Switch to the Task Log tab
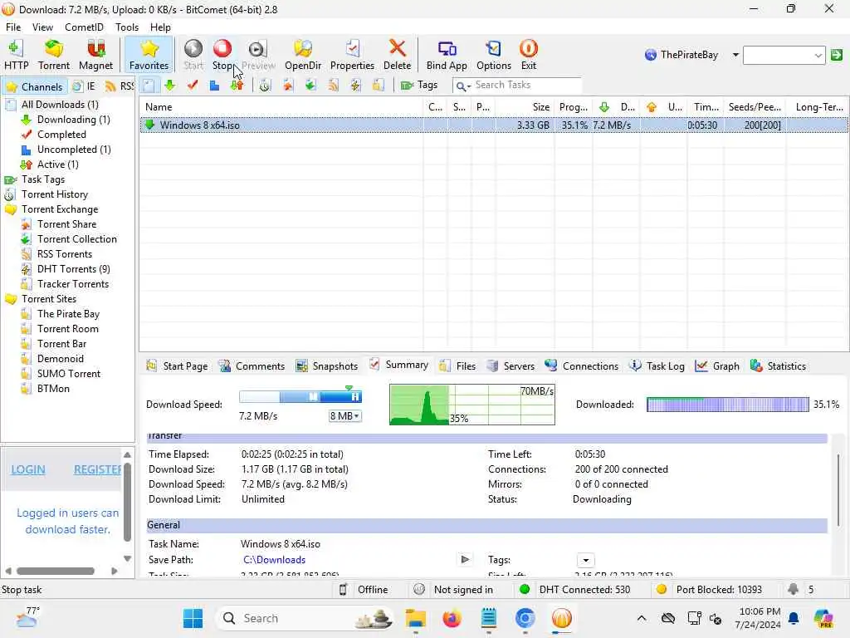The height and width of the screenshot is (638, 850). [x=657, y=366]
